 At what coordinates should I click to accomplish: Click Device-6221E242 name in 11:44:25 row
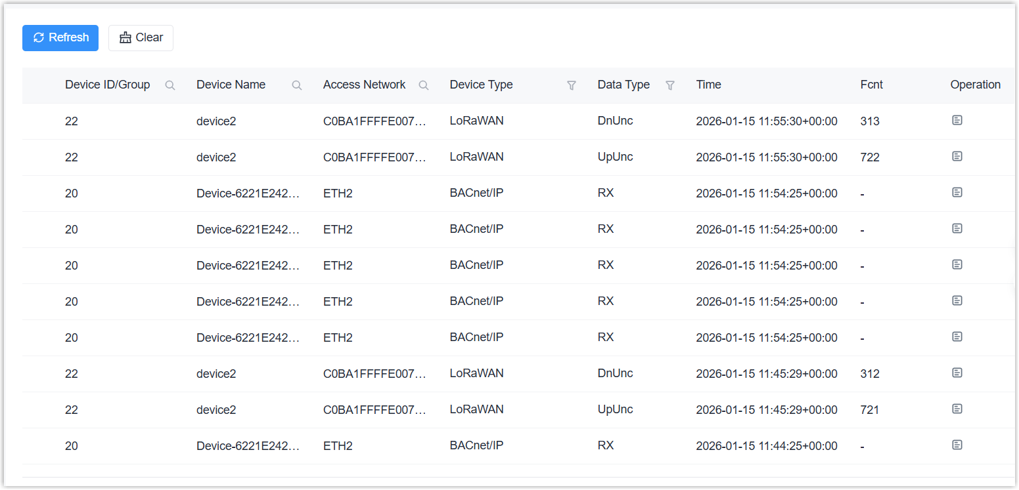tap(248, 446)
